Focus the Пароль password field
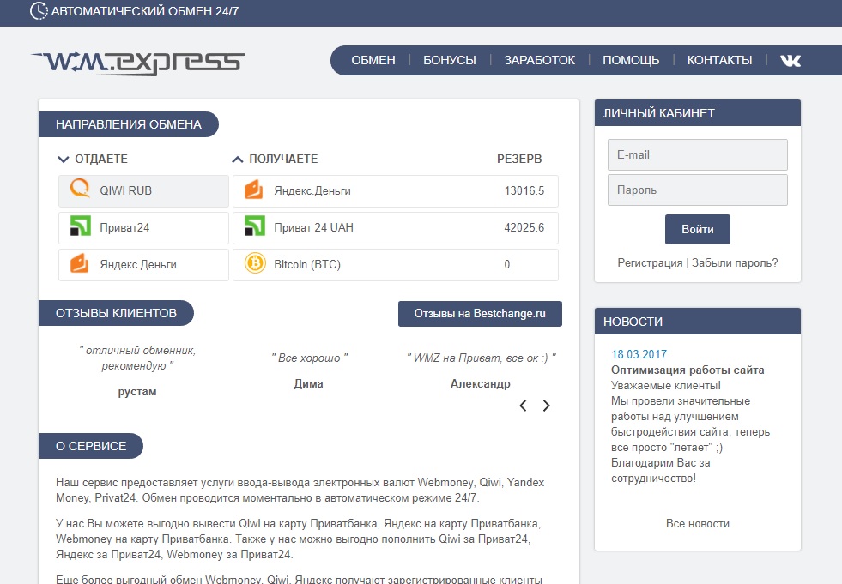The image size is (842, 584). (x=698, y=190)
